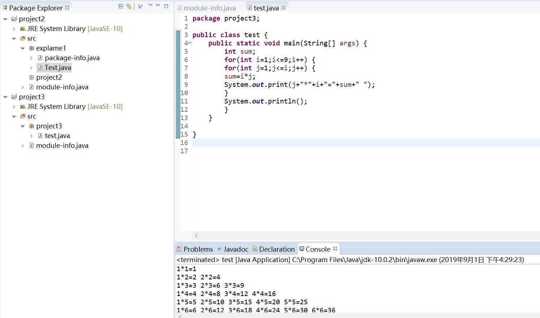
Task: Click the test.java editor tab icon
Action: 250,8
